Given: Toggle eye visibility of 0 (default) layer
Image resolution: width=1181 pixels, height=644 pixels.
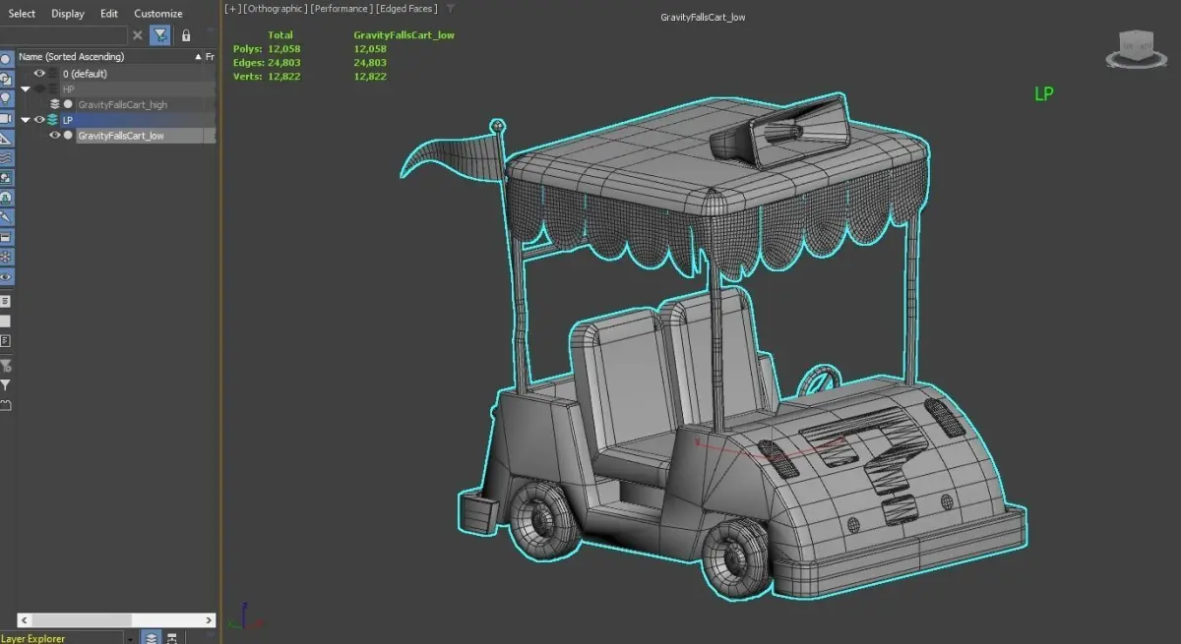Looking at the screenshot, I should pyautogui.click(x=40, y=73).
